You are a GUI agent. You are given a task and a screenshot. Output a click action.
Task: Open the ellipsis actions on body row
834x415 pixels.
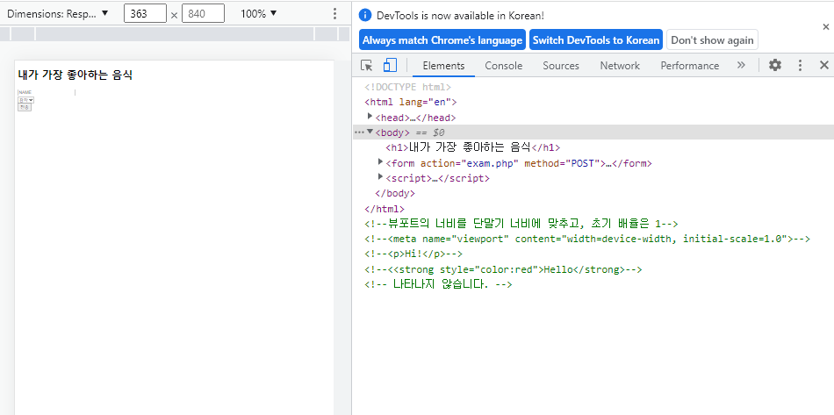[359, 132]
